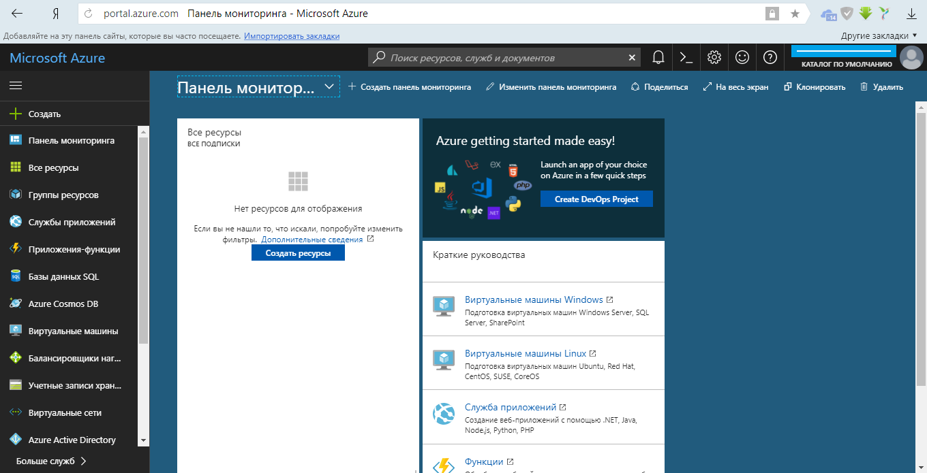Click the КАТАЛОГ ПО УМОЛЧАНИЮ label
The image size is (927, 473).
click(x=847, y=64)
